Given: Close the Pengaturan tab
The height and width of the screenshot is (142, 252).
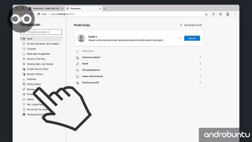Looking at the screenshot, I should [100, 9].
